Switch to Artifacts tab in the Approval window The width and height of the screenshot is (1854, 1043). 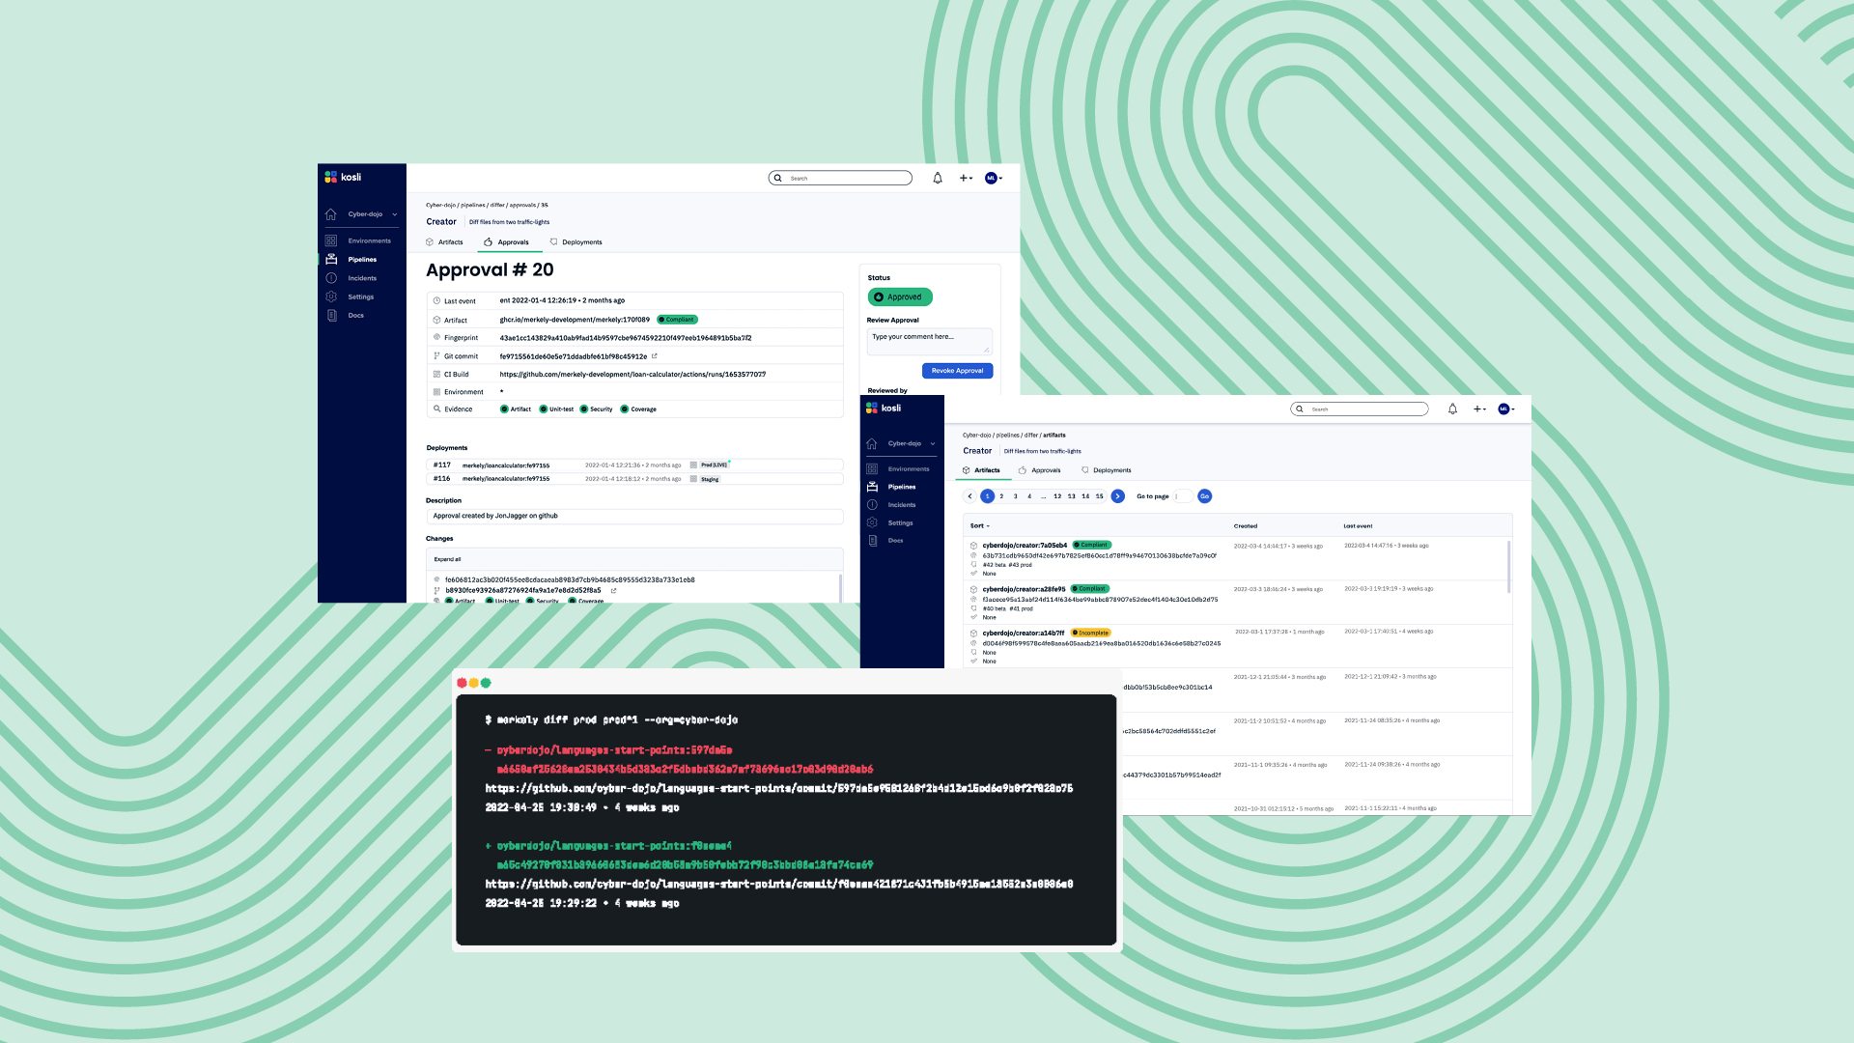(x=445, y=242)
